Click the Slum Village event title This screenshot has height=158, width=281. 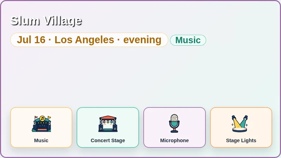(x=46, y=21)
